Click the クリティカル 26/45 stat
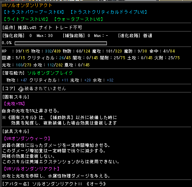This screenshot has width=192, height=187. click(49, 58)
